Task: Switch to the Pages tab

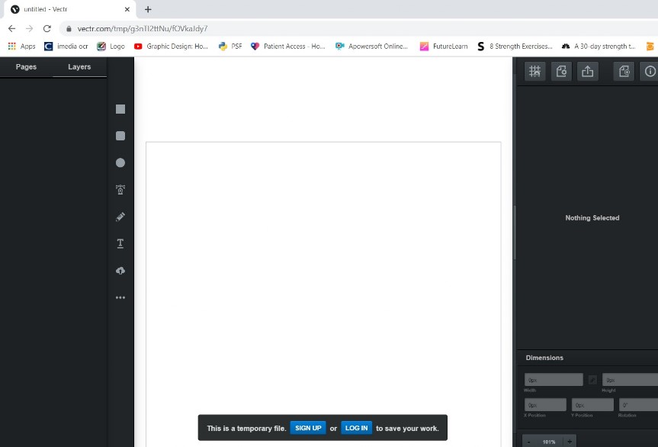Action: [26, 67]
